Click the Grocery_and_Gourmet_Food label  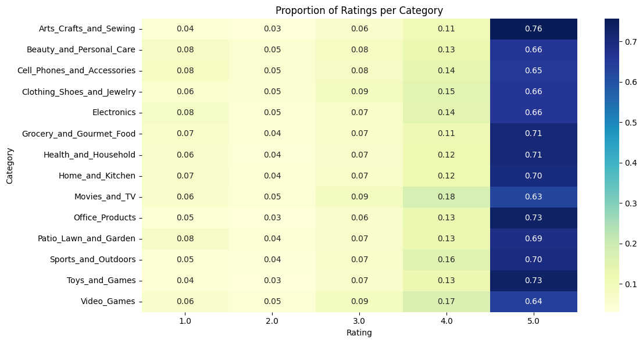78,134
